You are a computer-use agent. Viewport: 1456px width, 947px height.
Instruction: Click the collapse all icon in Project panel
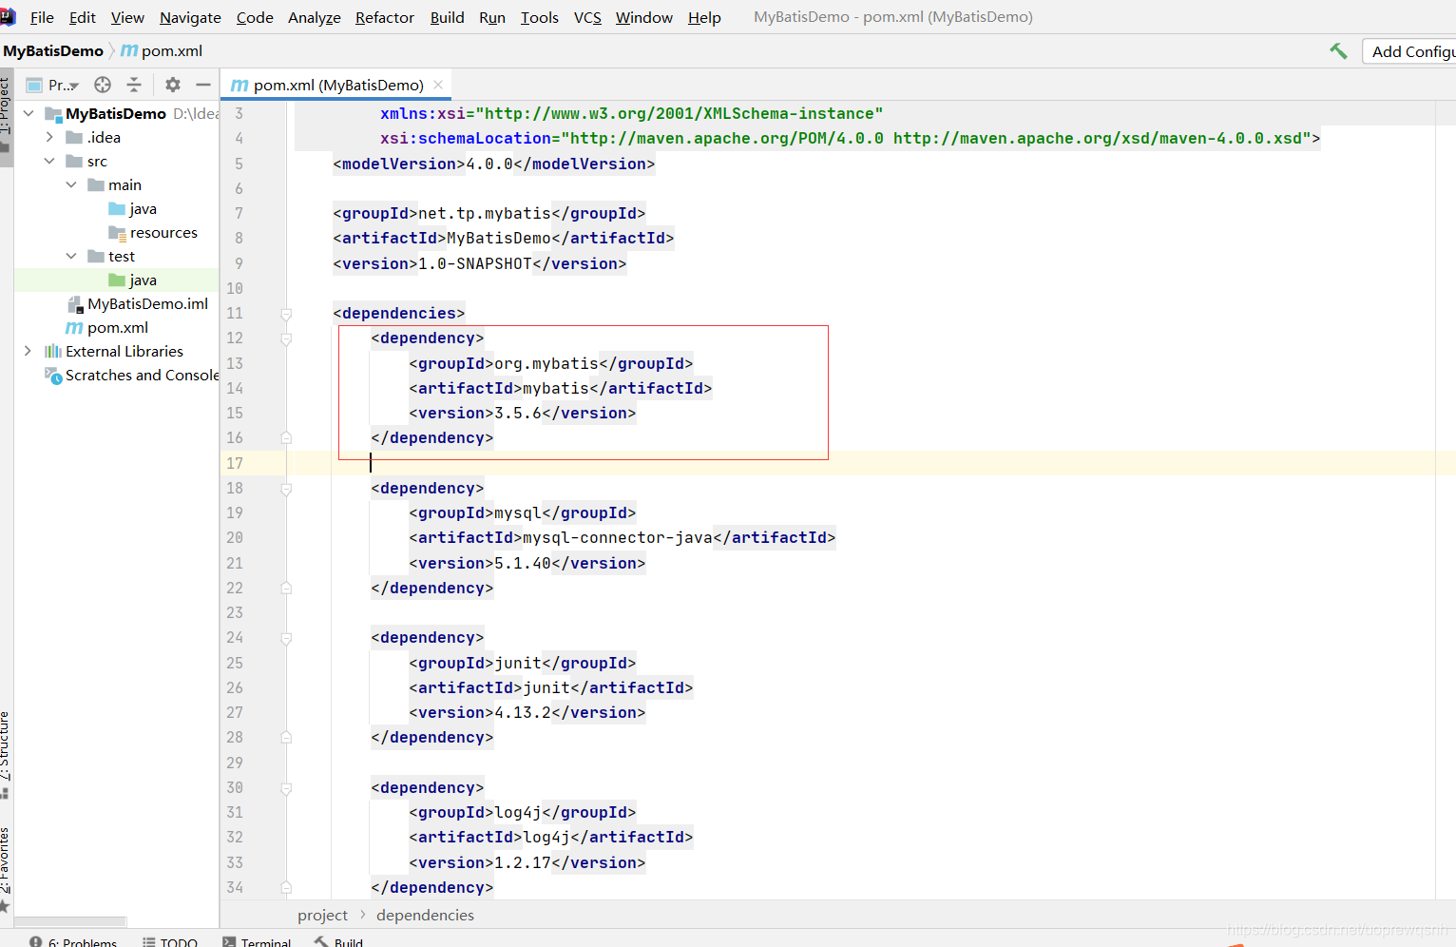click(134, 85)
